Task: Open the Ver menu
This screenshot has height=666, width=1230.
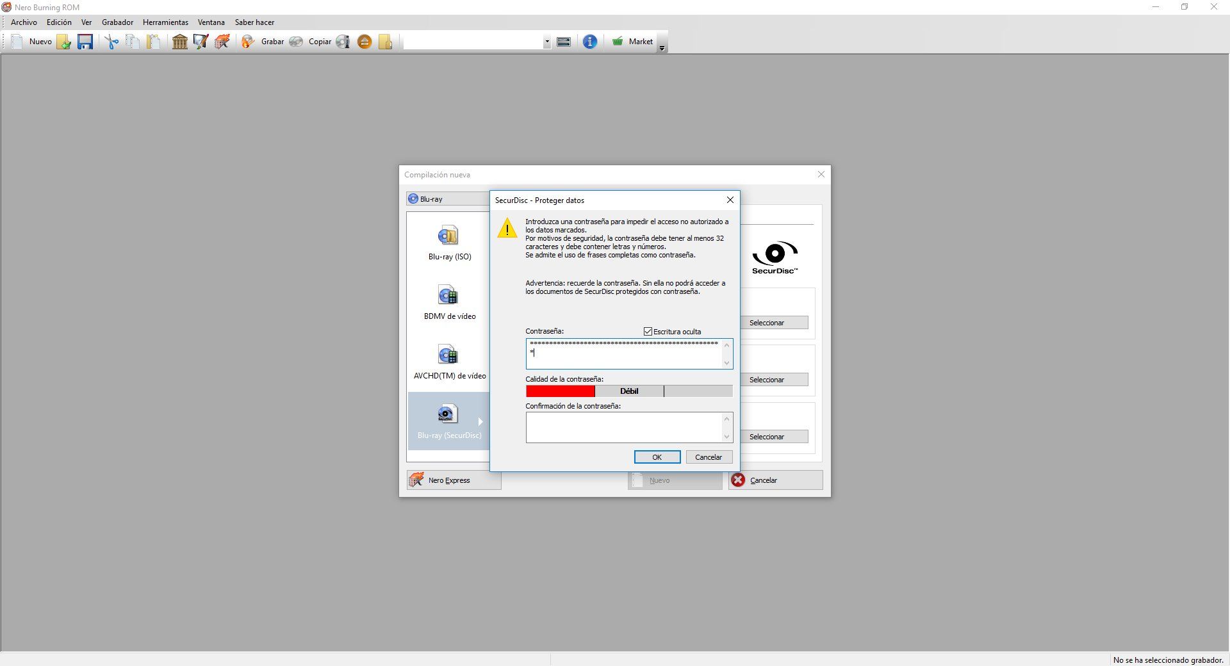Action: tap(86, 22)
